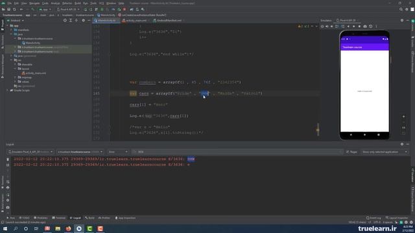415x233 pixels.
Task: Open Project panel options gear
Action: pos(84,20)
